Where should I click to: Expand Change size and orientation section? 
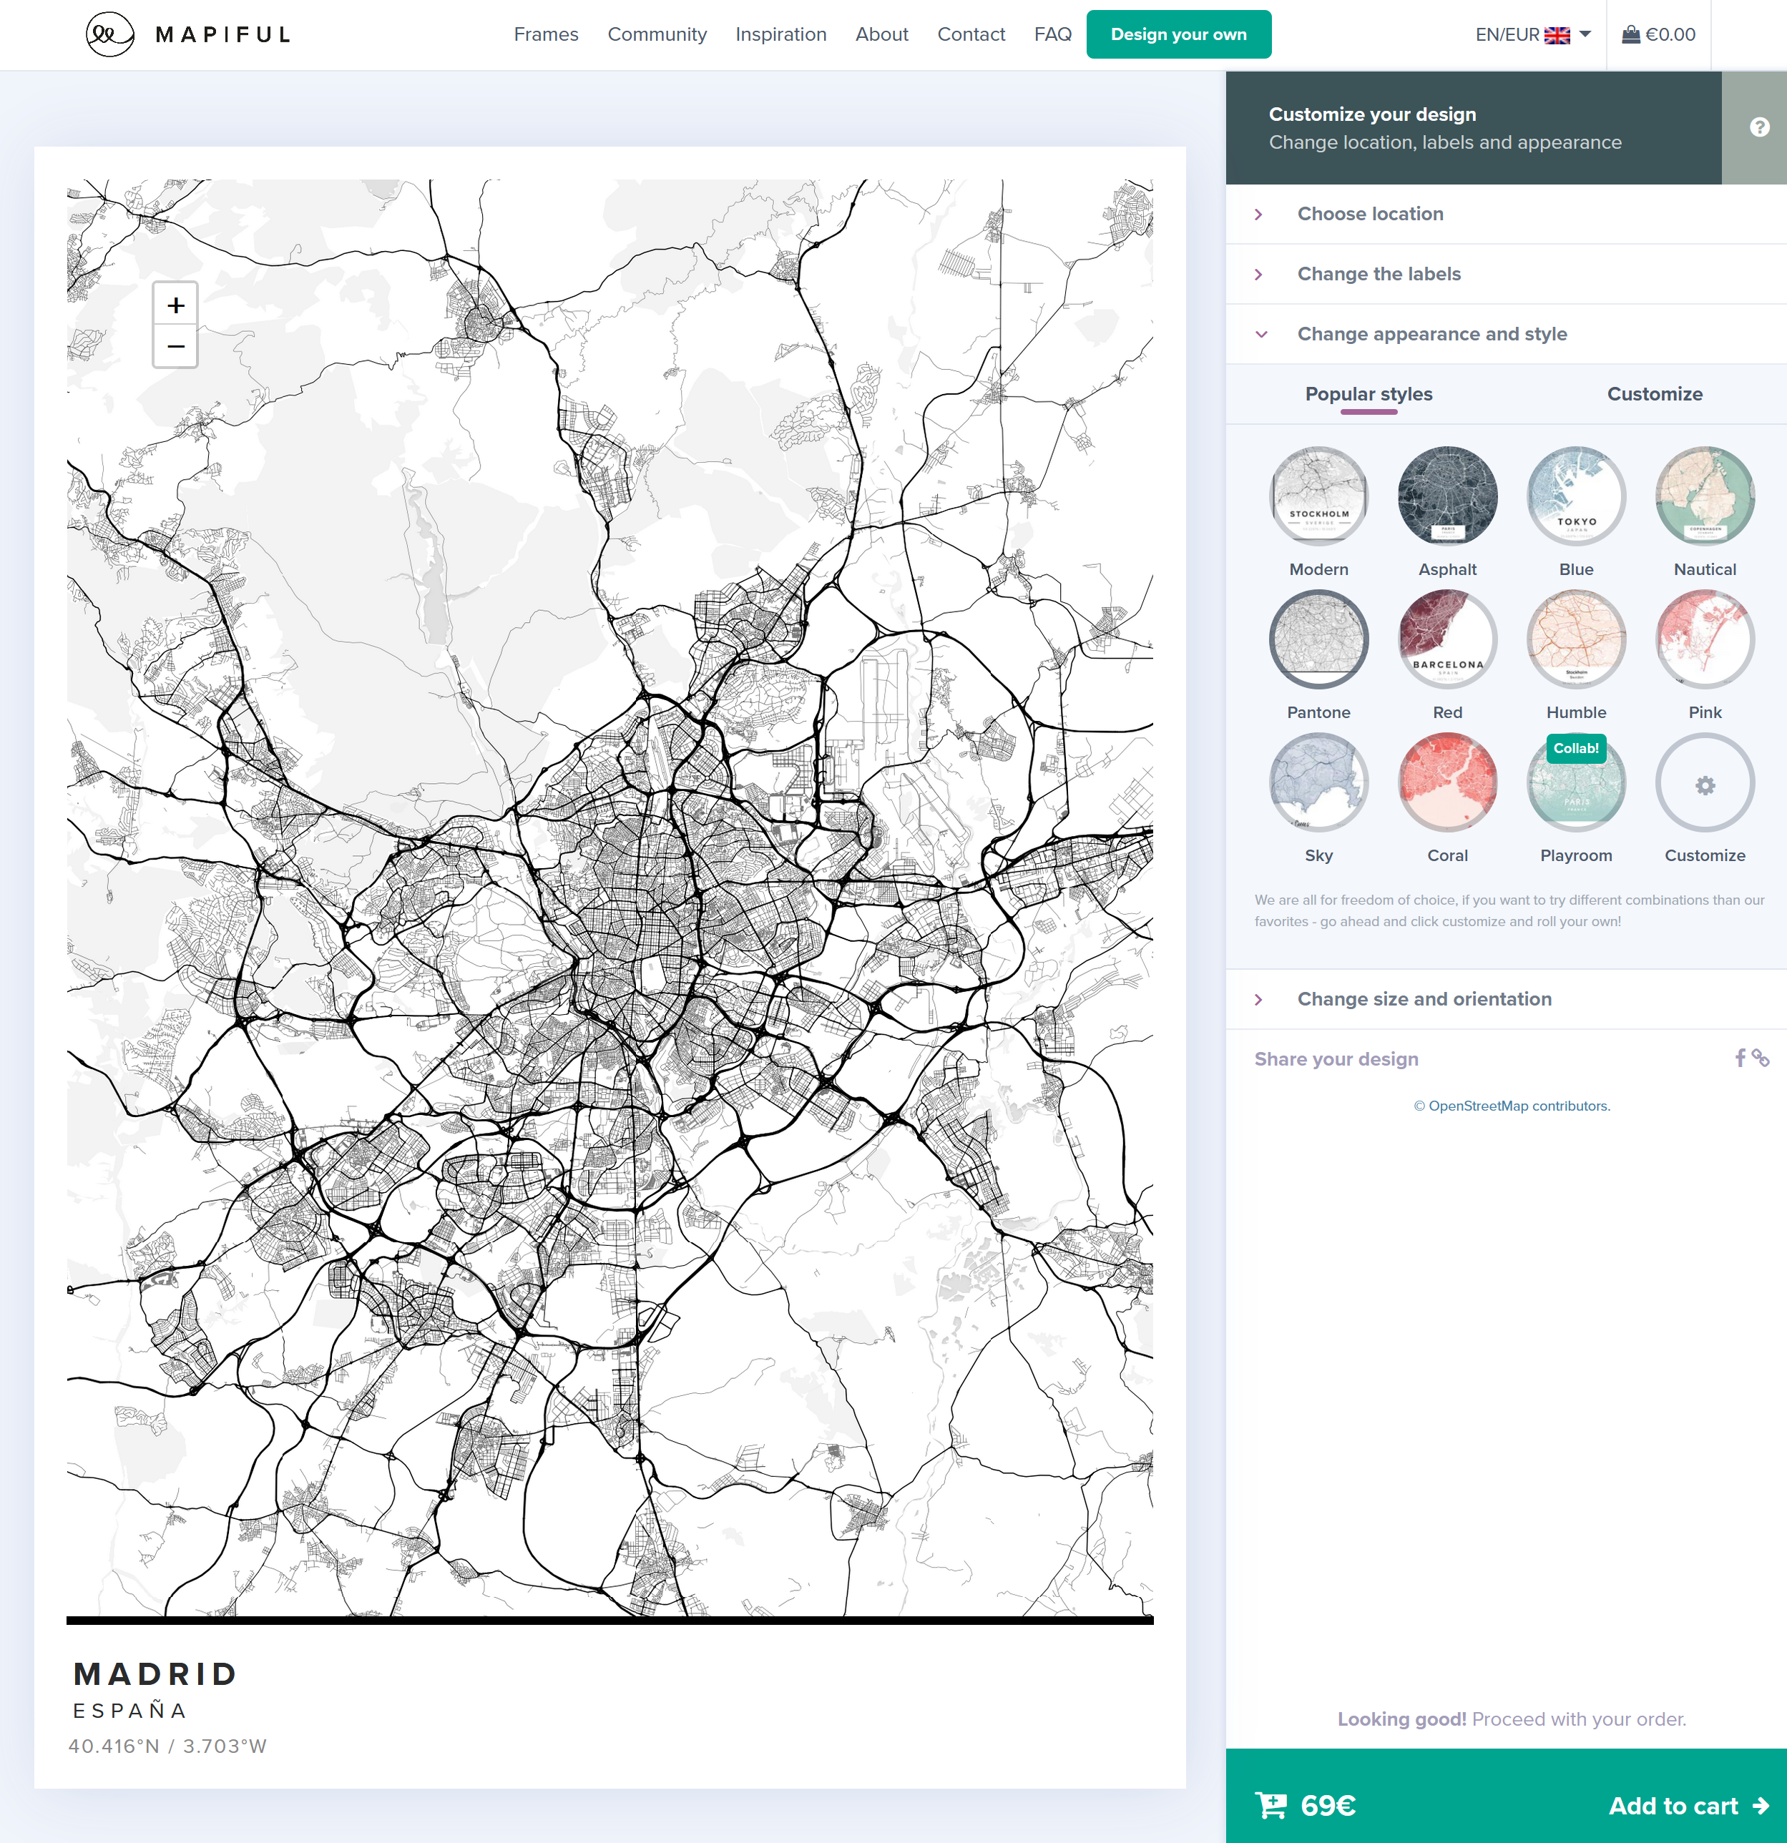click(x=1423, y=1000)
